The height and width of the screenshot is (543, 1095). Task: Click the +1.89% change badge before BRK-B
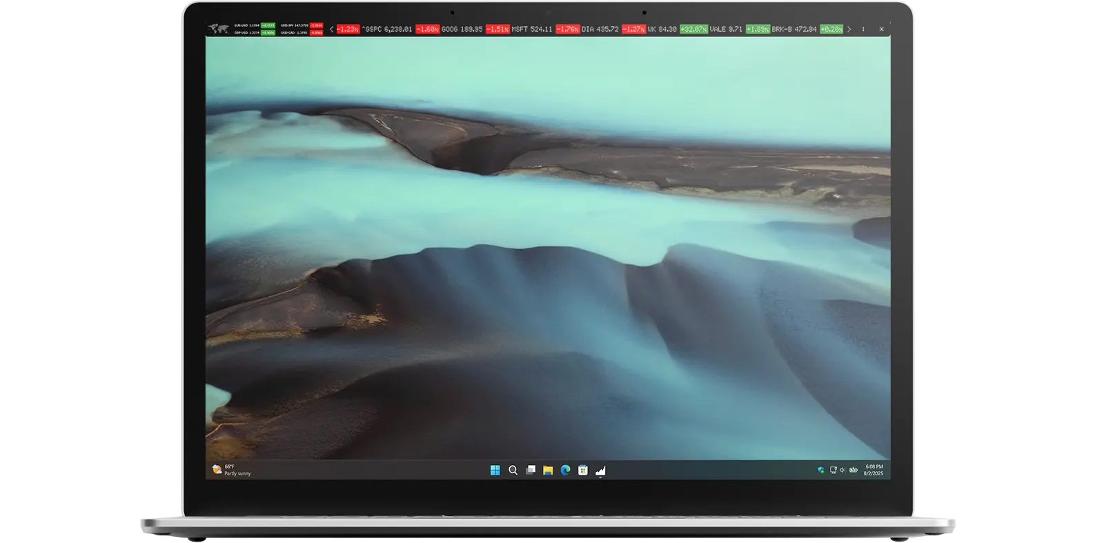[x=758, y=29]
